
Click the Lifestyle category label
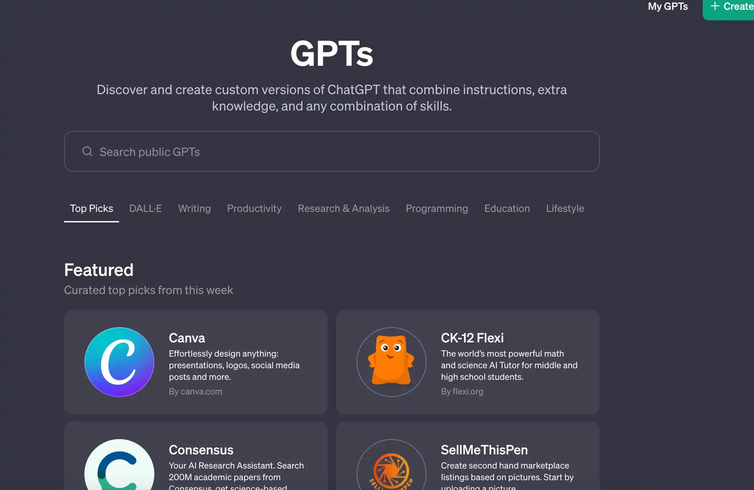coord(565,209)
